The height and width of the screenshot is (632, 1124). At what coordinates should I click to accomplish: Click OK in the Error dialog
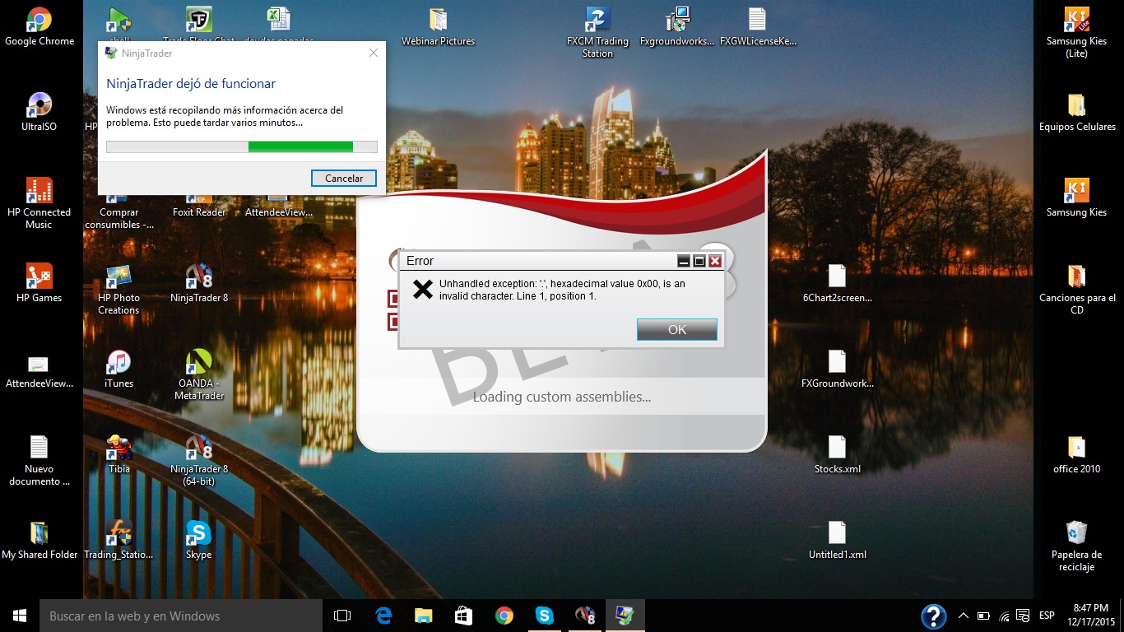(x=677, y=329)
